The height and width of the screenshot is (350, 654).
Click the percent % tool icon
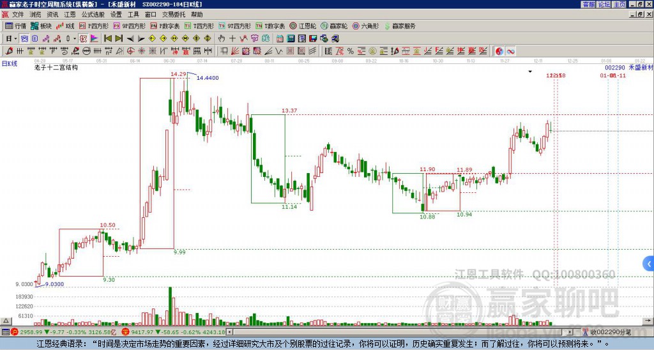[x=351, y=51]
